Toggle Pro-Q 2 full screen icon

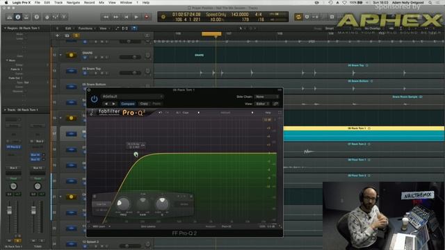point(280,112)
